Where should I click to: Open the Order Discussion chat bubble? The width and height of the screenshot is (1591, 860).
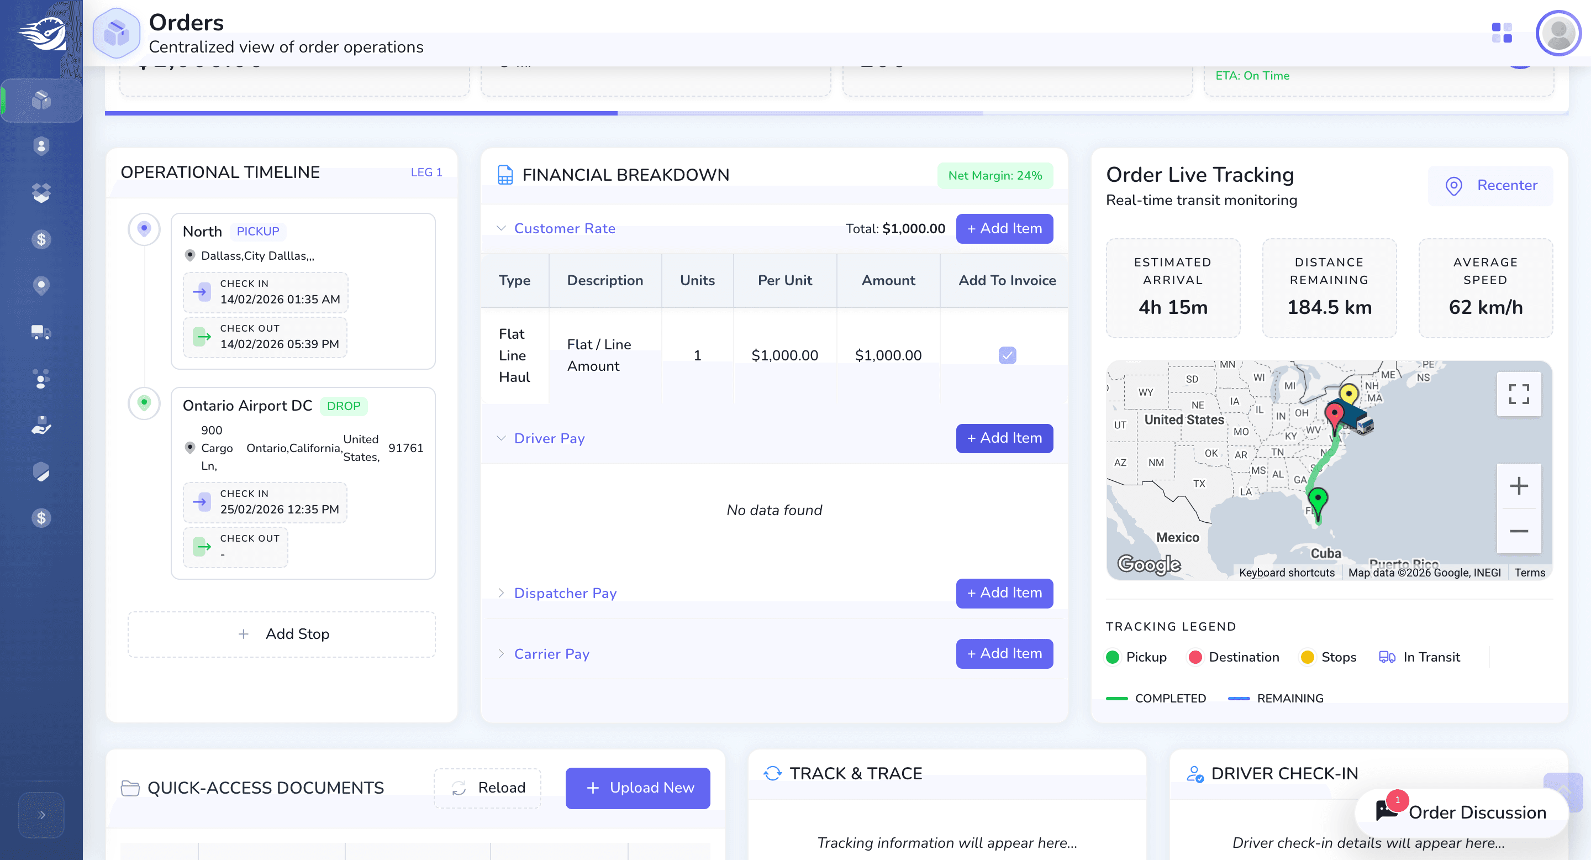[x=1461, y=812]
